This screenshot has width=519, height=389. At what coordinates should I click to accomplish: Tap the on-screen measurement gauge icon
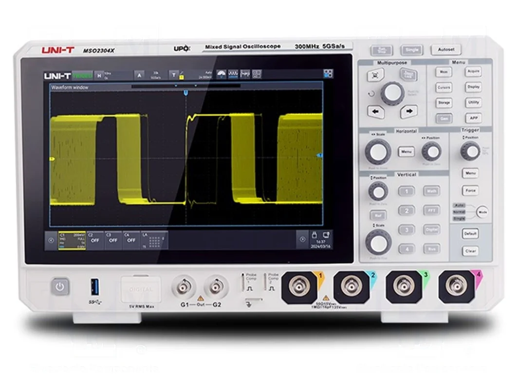221,74
